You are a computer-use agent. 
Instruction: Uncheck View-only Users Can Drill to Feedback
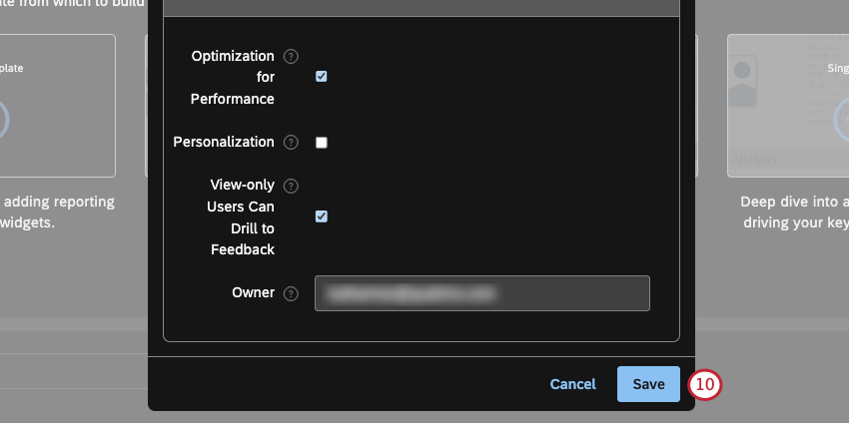click(x=322, y=215)
